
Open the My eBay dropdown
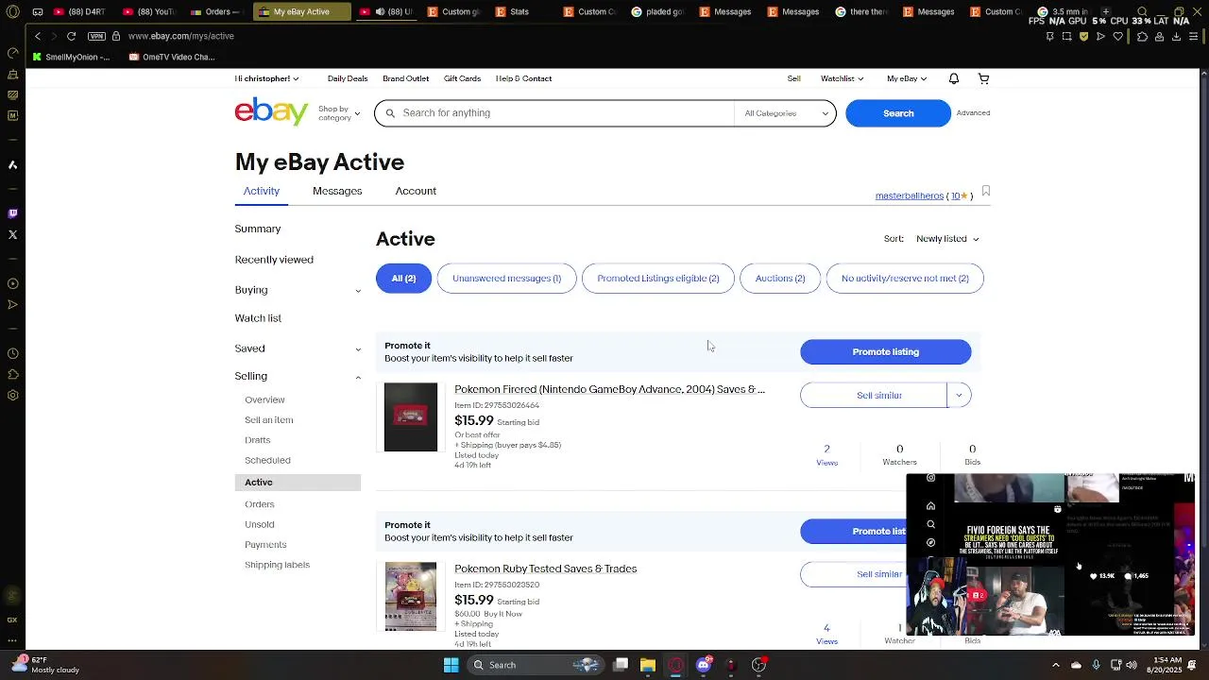tap(907, 78)
